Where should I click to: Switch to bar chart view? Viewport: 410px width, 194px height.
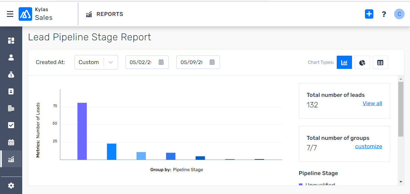pyautogui.click(x=344, y=62)
